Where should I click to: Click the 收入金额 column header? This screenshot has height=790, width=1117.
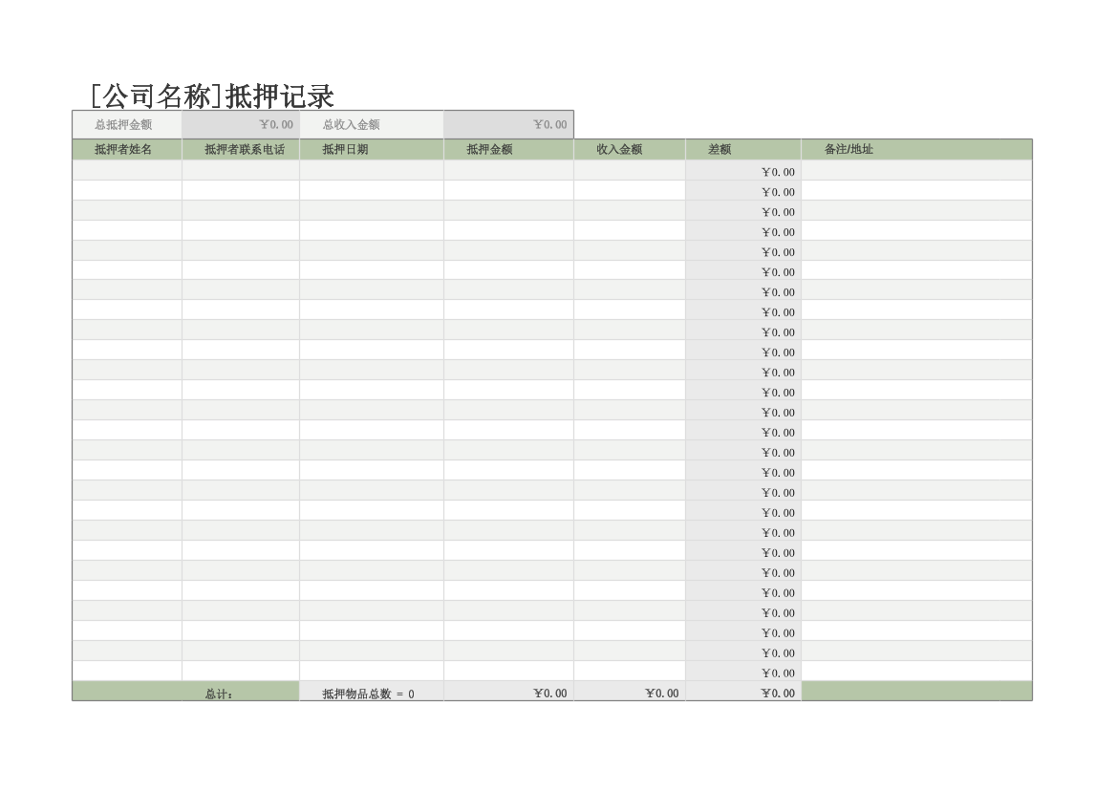tap(630, 150)
